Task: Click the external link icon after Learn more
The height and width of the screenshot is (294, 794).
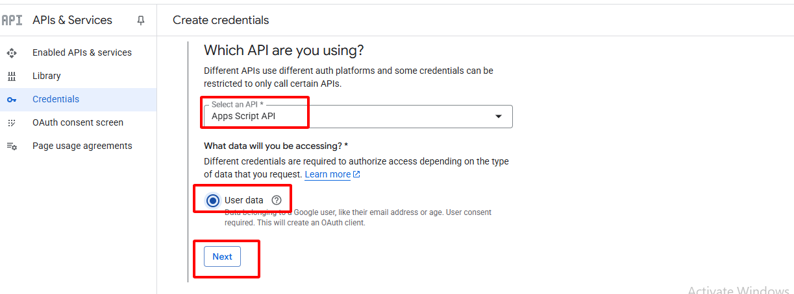Action: pos(356,174)
